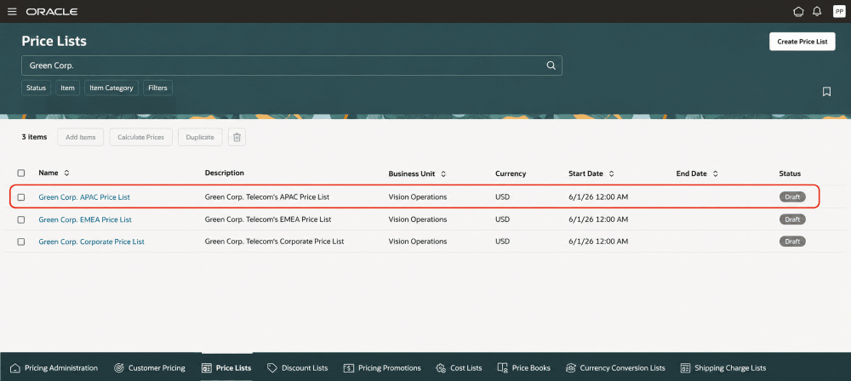Open the PP user profile avatar
Image resolution: width=851 pixels, height=381 pixels.
(x=839, y=11)
